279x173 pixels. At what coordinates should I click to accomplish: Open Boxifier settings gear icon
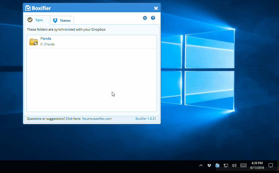coord(145,18)
